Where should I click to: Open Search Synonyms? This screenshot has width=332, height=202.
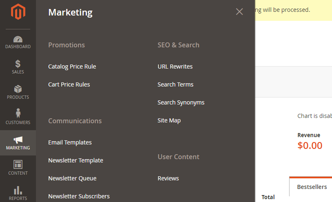[181, 102]
